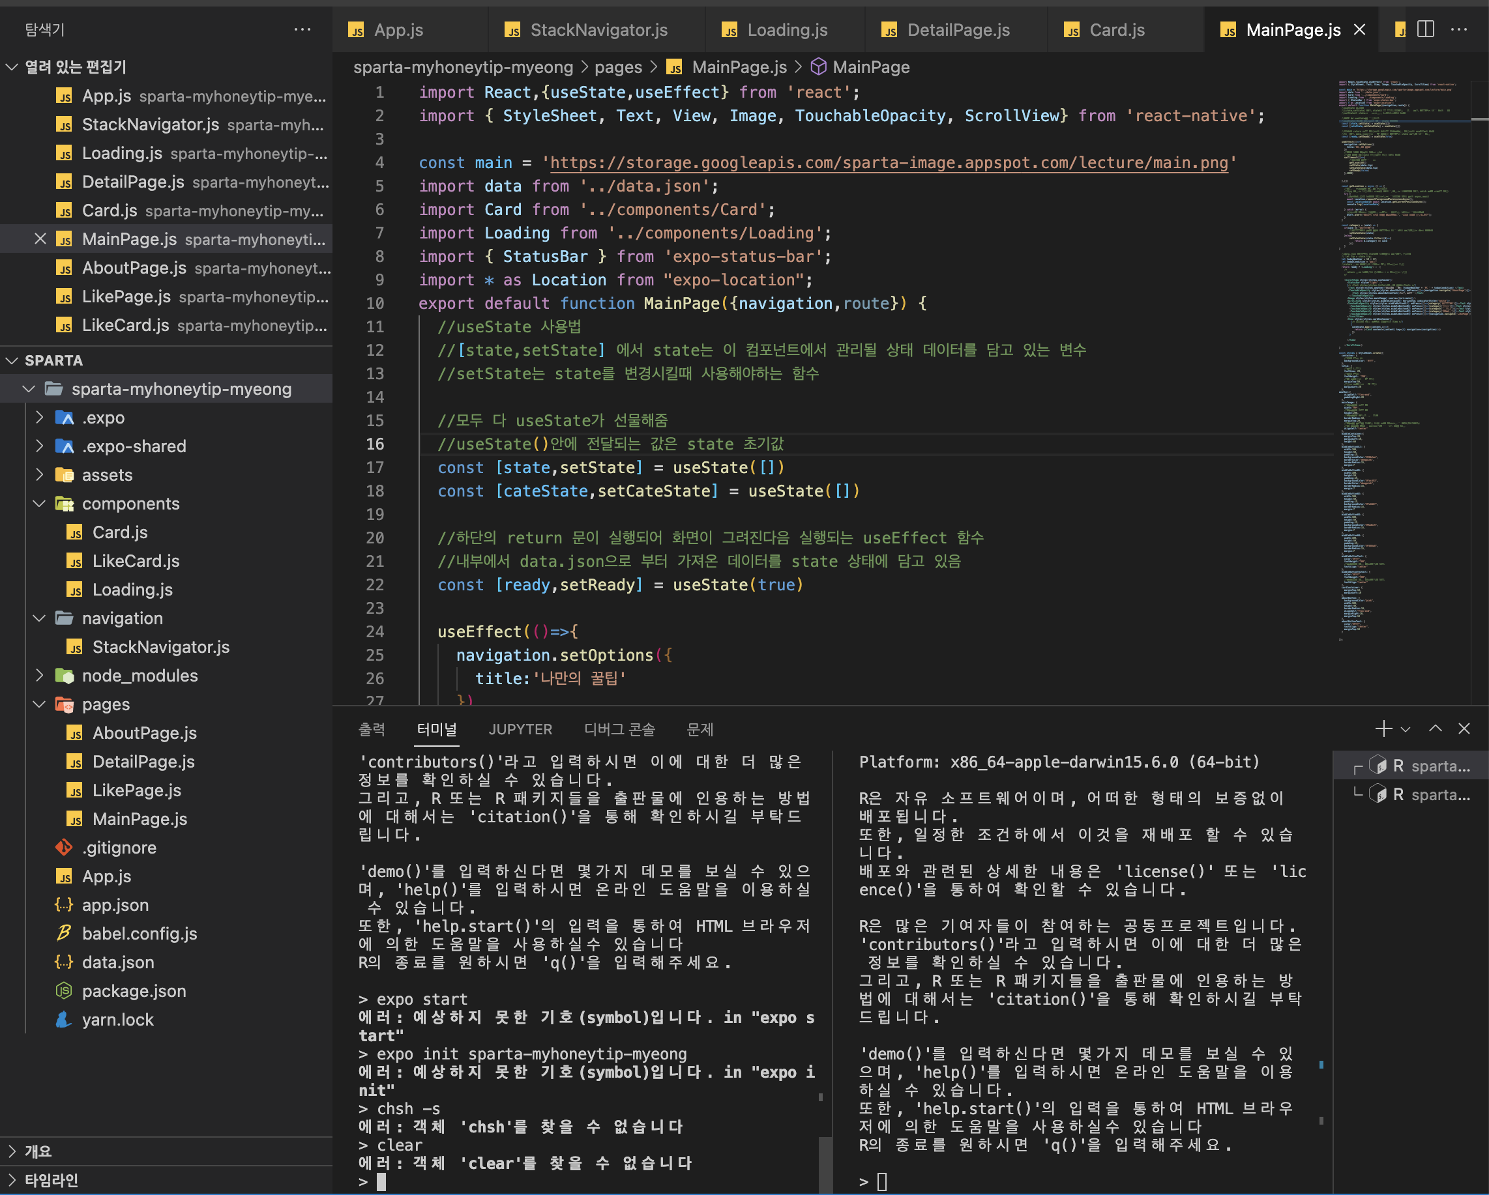Image resolution: width=1489 pixels, height=1195 pixels.
Task: Open data.json file in explorer
Action: tap(118, 962)
